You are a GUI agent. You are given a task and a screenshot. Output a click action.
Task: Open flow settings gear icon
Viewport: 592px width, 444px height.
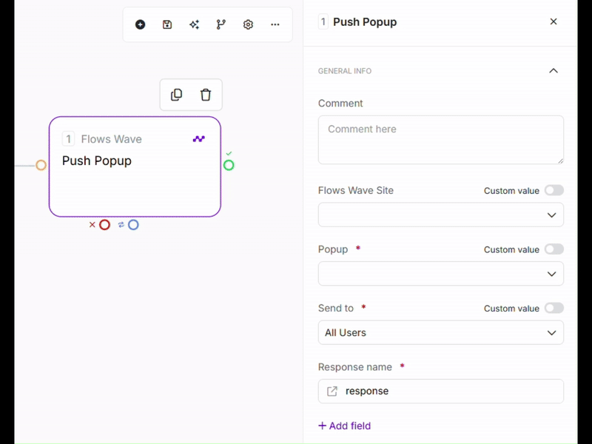[248, 24]
